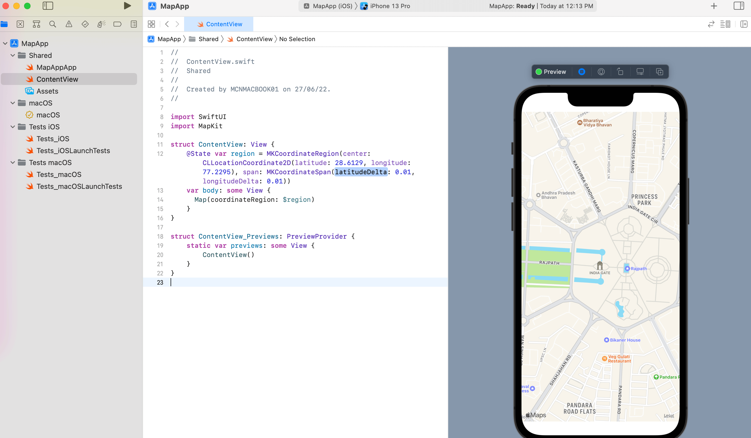Open the Test navigator checkmark icon

pos(85,24)
